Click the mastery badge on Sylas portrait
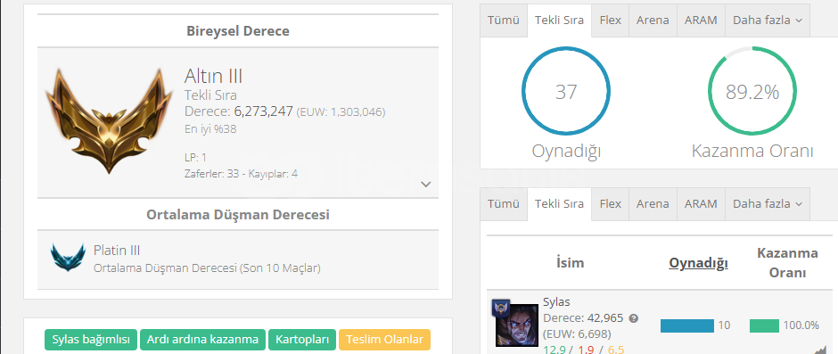Viewport: 838px width, 354px height. [501, 308]
